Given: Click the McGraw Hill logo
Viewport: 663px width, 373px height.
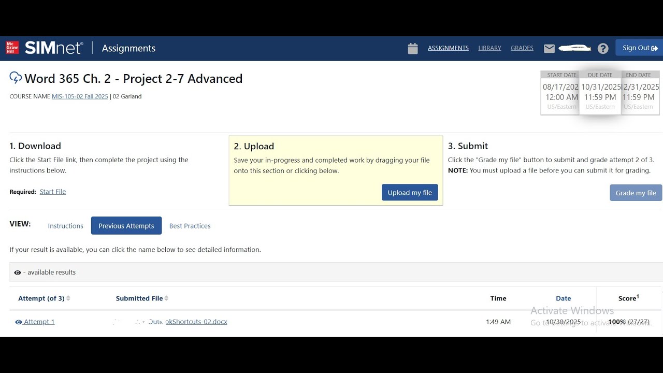Looking at the screenshot, I should pos(12,48).
